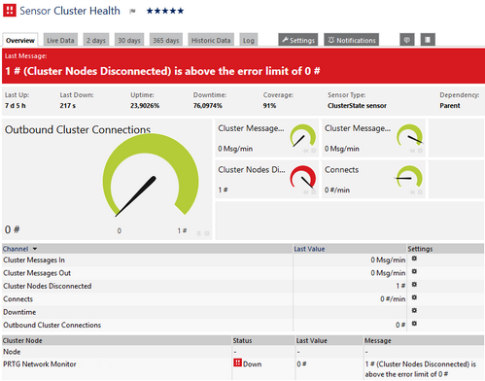Screen dimensions: 485x381
Task: Click the comments speech-bubble icon tab
Action: (407, 40)
